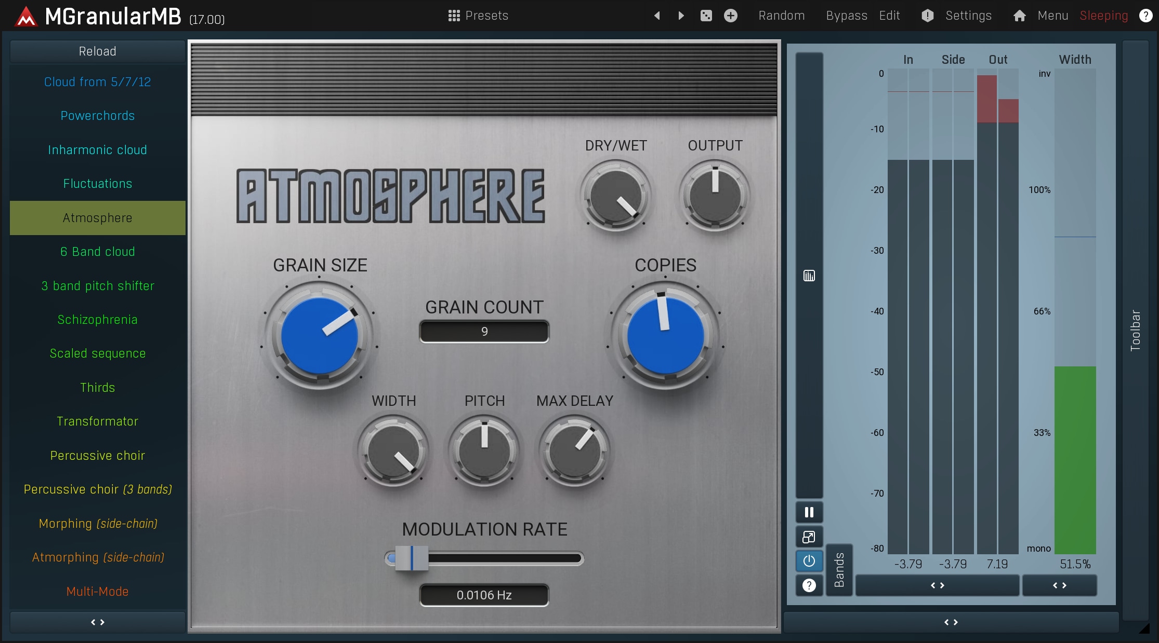This screenshot has width=1159, height=643.
Task: Click the random preset dice icon
Action: 706,16
